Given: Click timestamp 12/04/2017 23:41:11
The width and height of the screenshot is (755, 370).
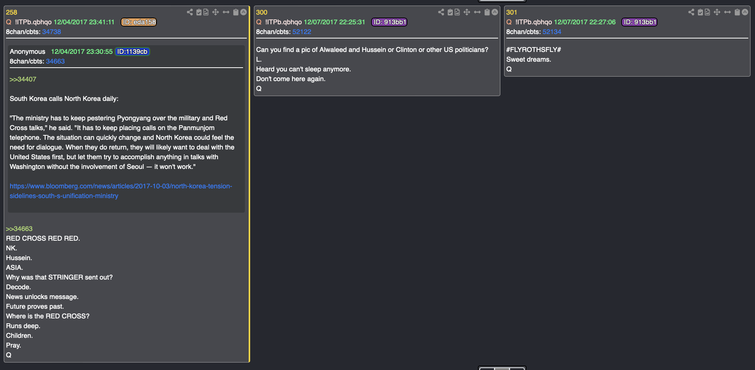Looking at the screenshot, I should coord(84,22).
